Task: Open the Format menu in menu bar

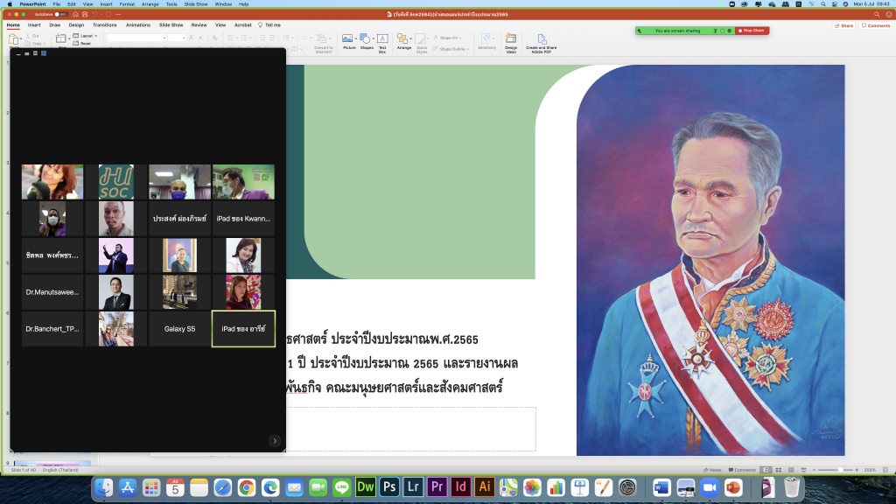Action: (127, 4)
